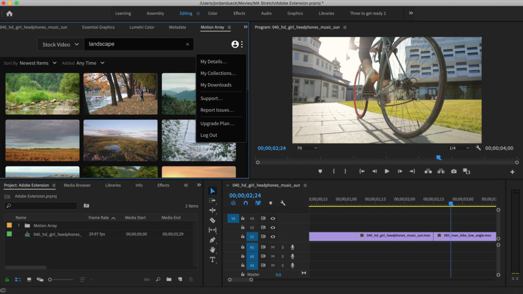
Task: Select the Type tool
Action: click(212, 259)
